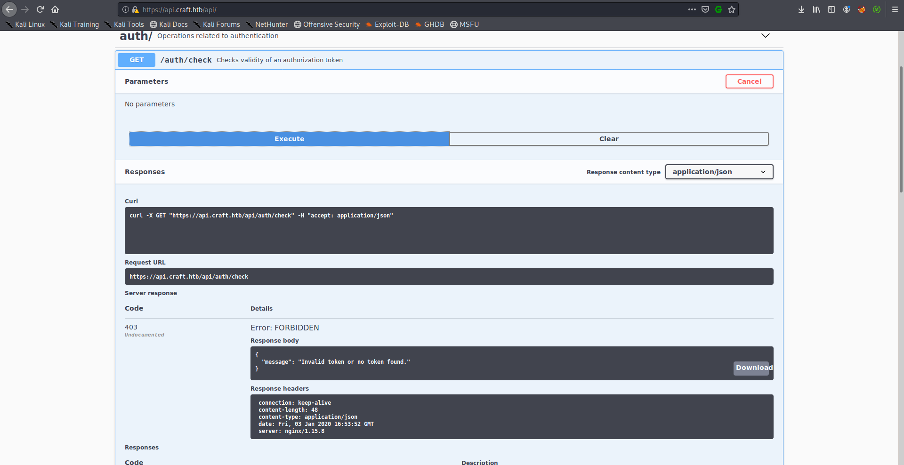Reload the current API page

click(x=40, y=9)
